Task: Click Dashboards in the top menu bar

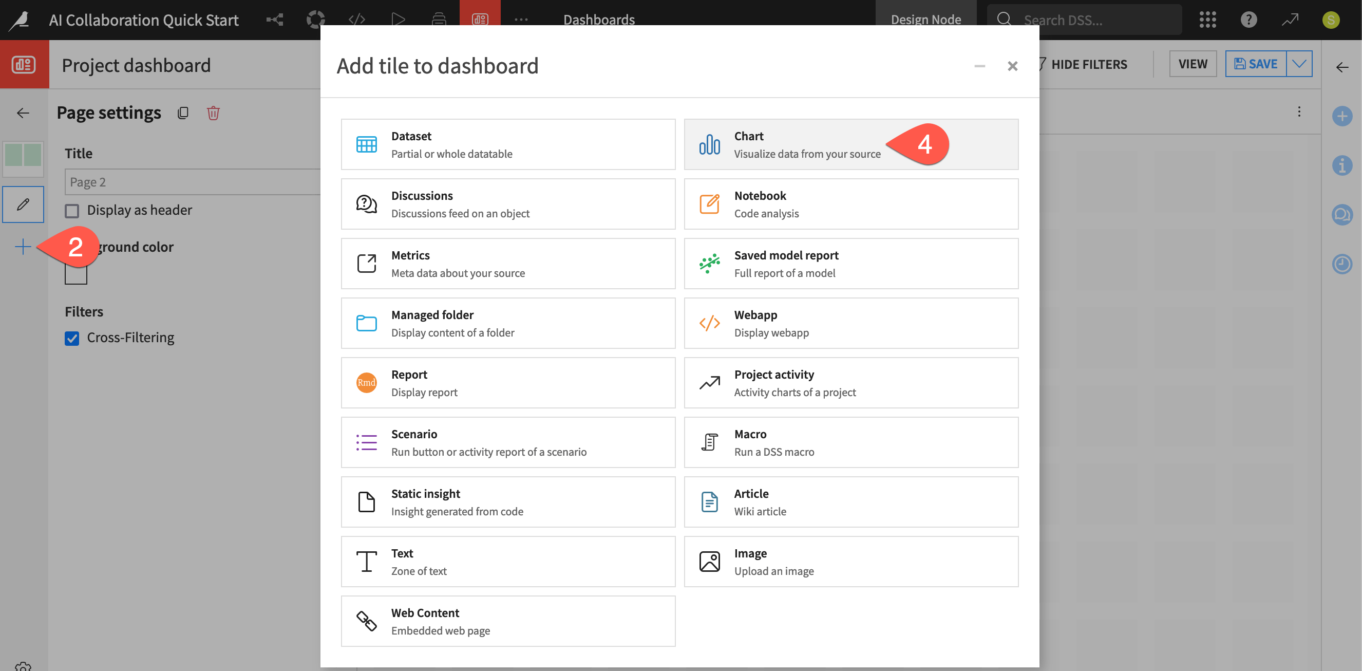Action: (x=598, y=20)
